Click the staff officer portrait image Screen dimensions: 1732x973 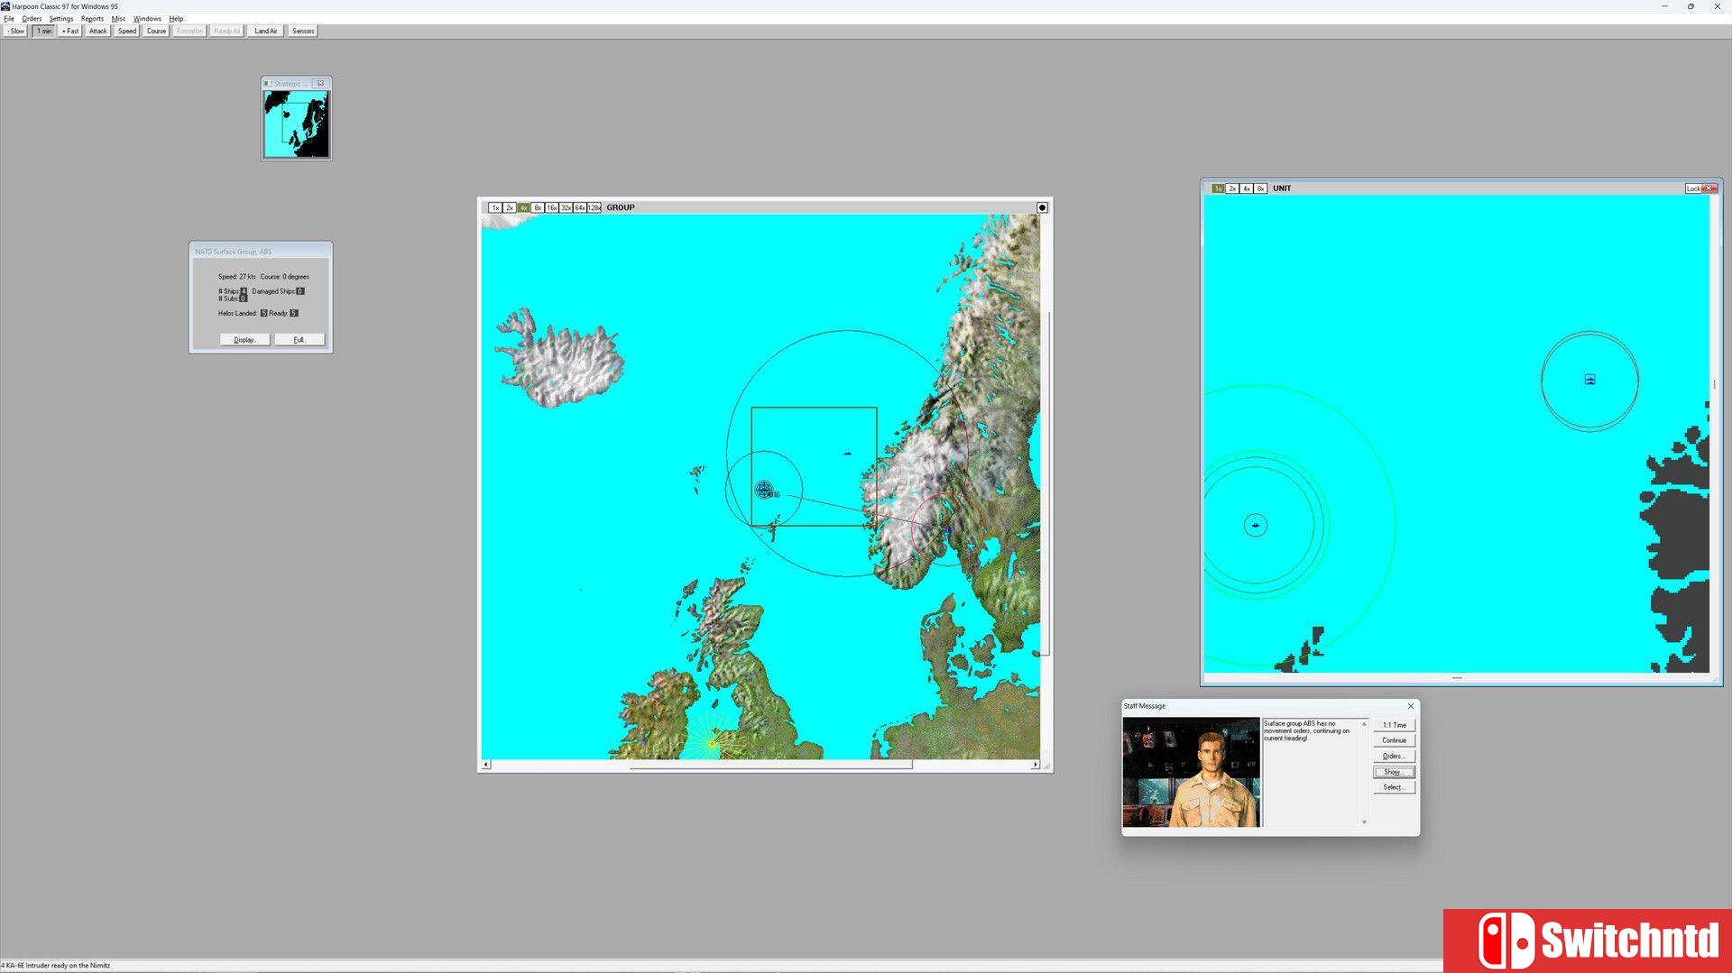pos(1191,772)
